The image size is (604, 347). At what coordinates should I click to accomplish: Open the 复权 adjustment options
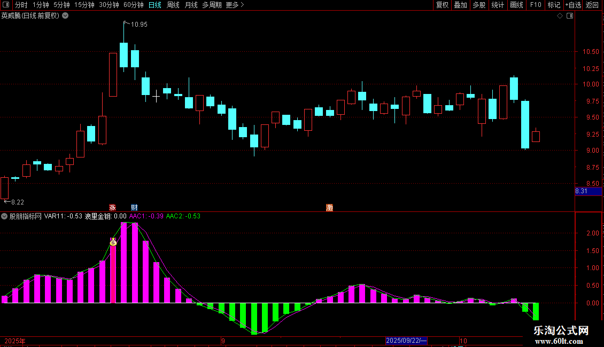tap(442, 5)
